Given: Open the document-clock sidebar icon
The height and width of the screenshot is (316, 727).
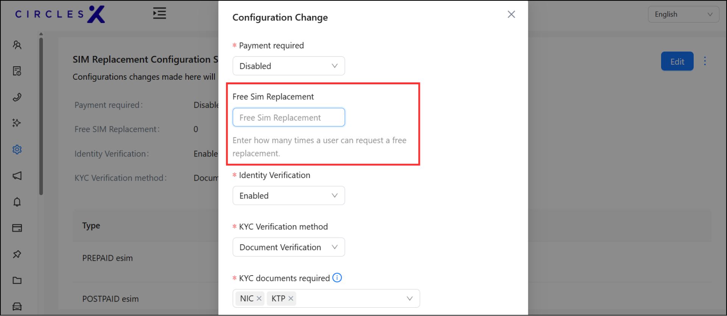Looking at the screenshot, I should [x=17, y=71].
